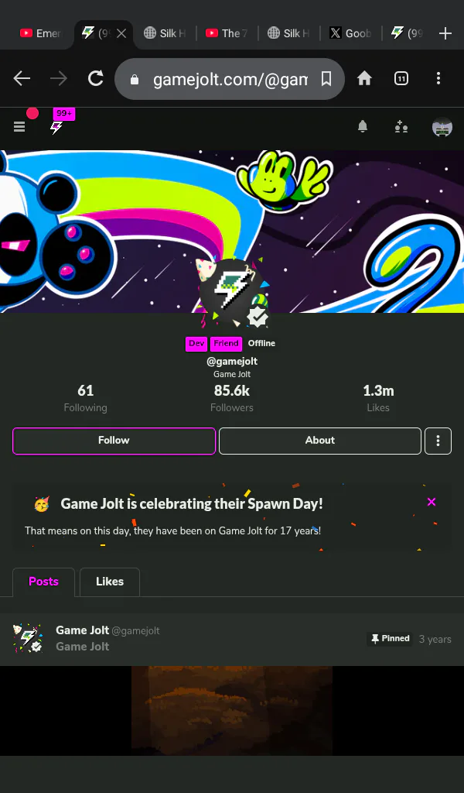This screenshot has width=464, height=793.
Task: Bookmark this page in address bar
Action: click(x=326, y=79)
